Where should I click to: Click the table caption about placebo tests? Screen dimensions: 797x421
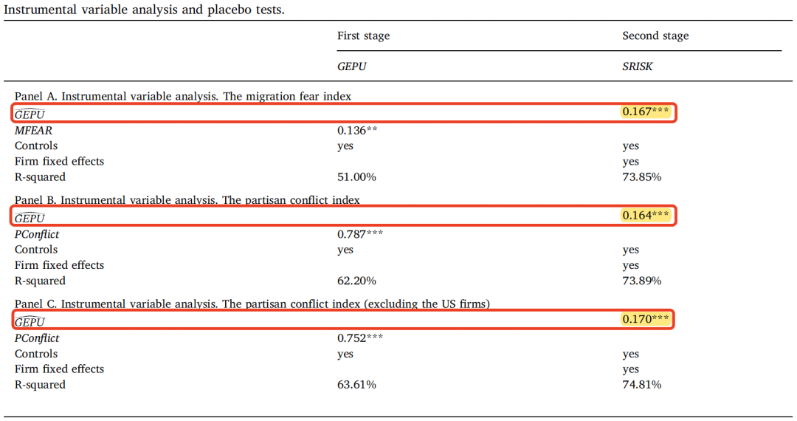(x=144, y=10)
